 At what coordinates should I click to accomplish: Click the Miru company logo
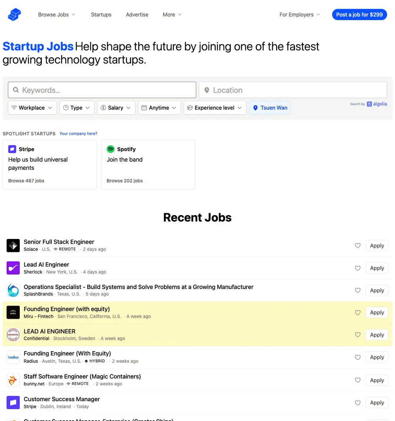click(x=13, y=312)
